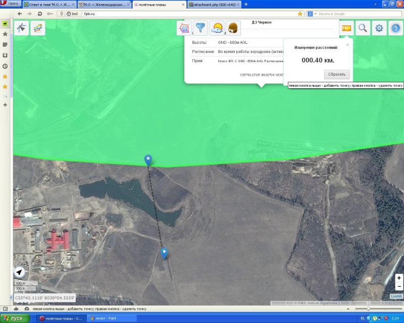Zoom in the map with plus button
Viewport: 404px width, 323px height.
399,278
